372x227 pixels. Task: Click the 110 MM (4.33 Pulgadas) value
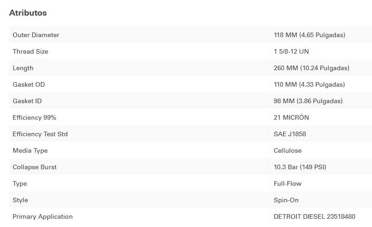pos(309,84)
